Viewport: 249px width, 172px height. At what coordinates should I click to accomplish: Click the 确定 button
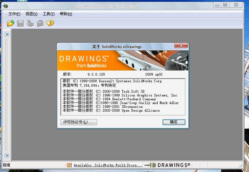pos(174,122)
